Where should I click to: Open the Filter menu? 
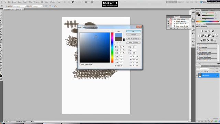[31, 2]
